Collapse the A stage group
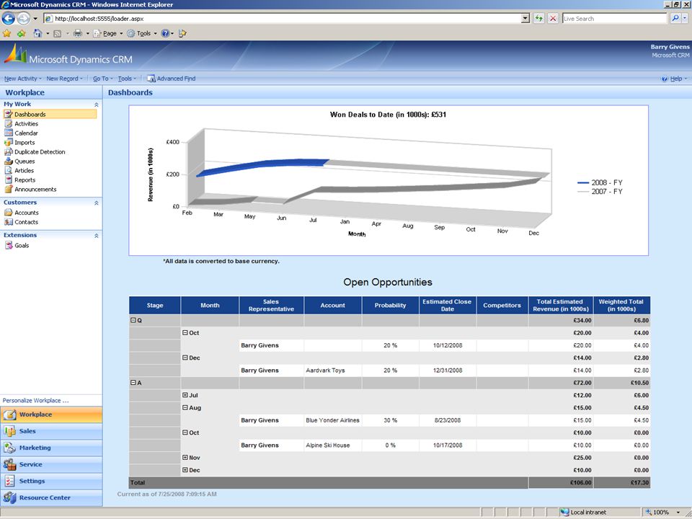The width and height of the screenshot is (692, 519). [133, 383]
